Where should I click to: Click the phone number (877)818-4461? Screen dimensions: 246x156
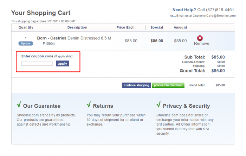pyautogui.click(x=220, y=10)
